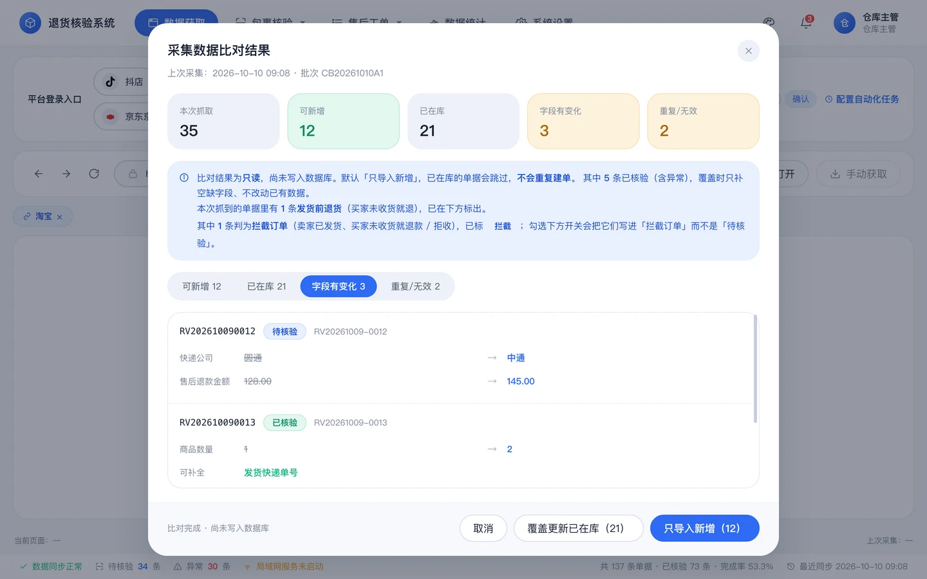Click the checkmark icon beside 数据同步正常
The width and height of the screenshot is (927, 579).
23,567
